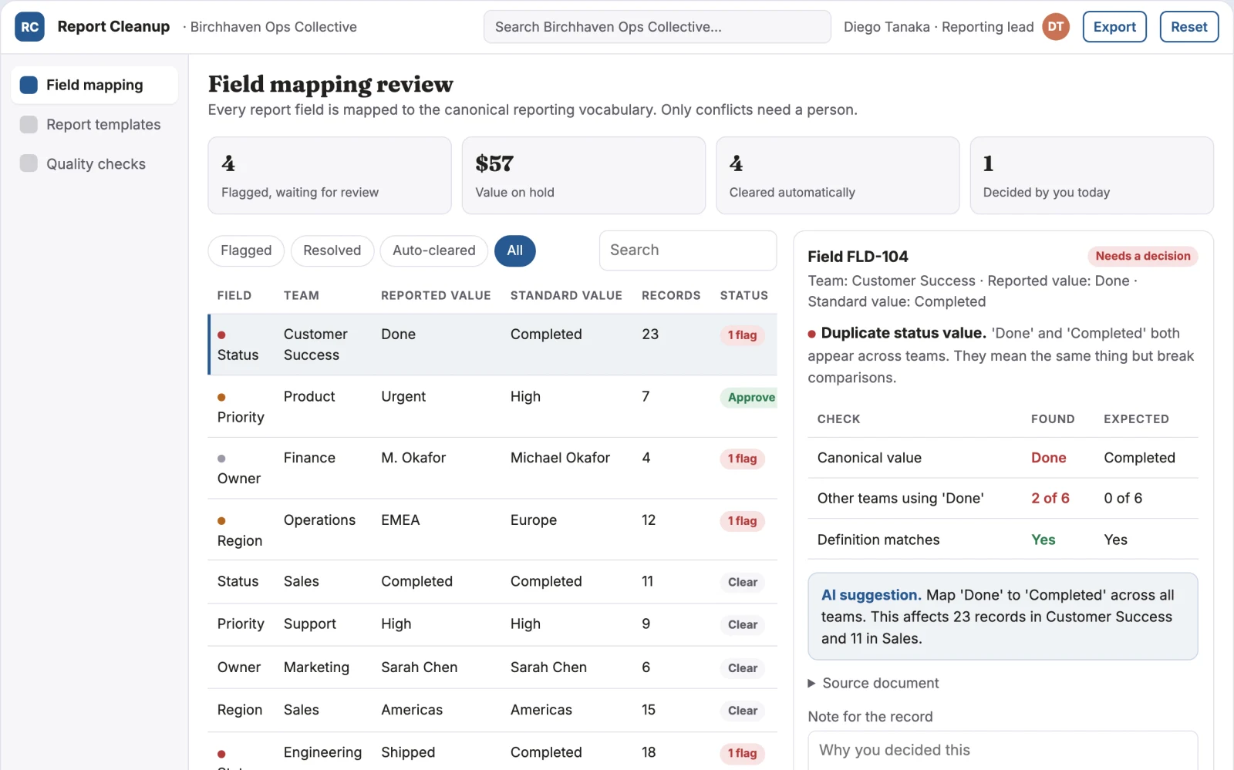Sort by the STATUS column header
The height and width of the screenshot is (770, 1234).
(x=743, y=295)
